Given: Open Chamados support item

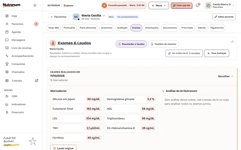Looking at the screenshot, I should pos(21,72).
